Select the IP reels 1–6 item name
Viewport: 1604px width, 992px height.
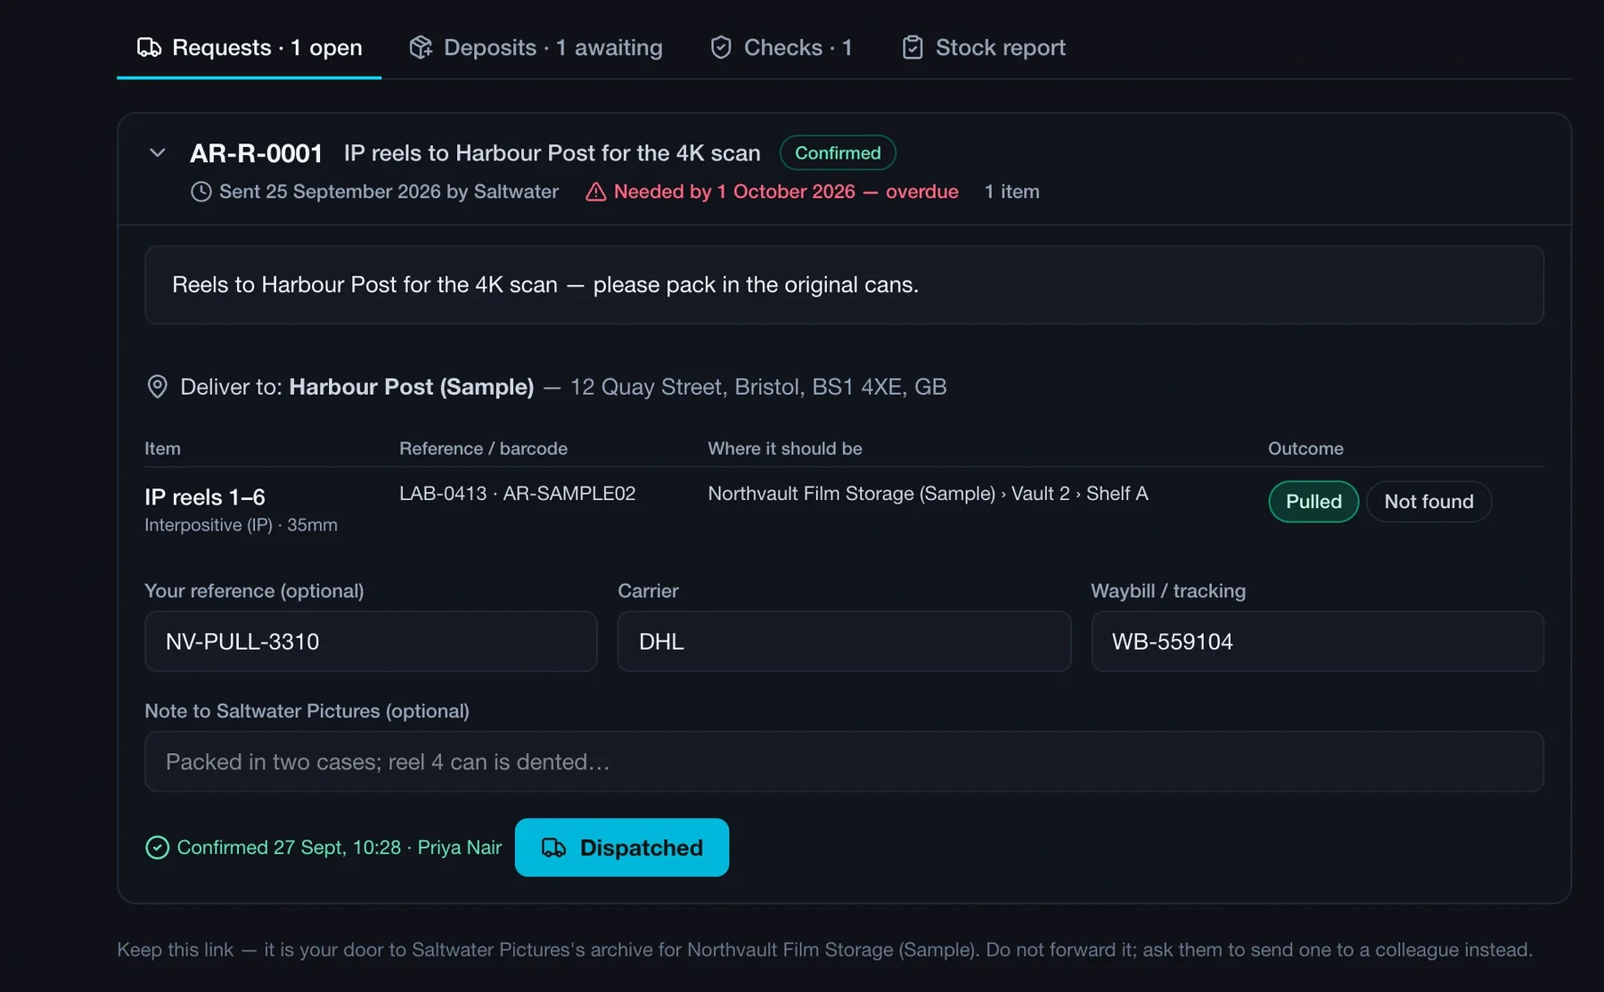coord(205,497)
